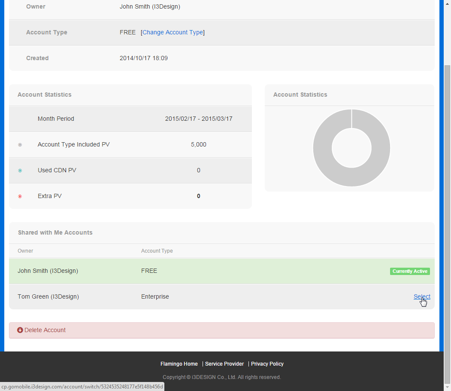This screenshot has height=391, width=451.
Task: Click the vertical scrollbar thumb
Action: [x=447, y=225]
